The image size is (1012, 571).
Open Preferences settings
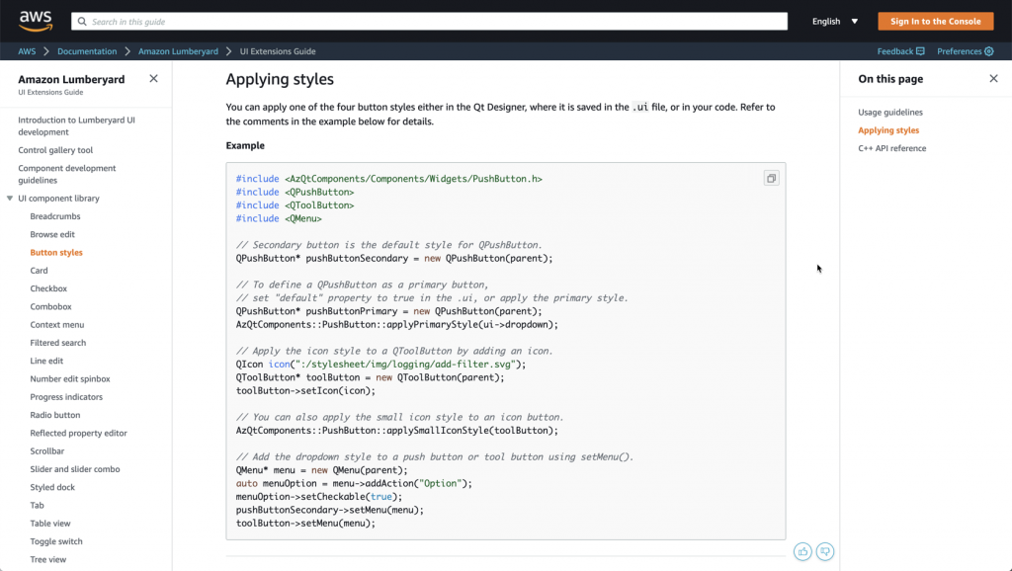click(x=965, y=51)
